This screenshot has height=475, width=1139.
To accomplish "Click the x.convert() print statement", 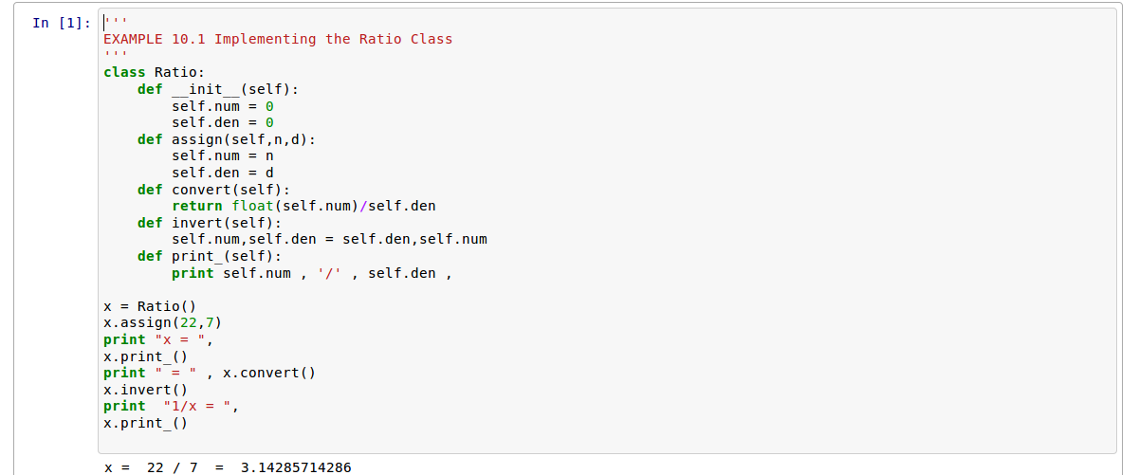I will (209, 373).
